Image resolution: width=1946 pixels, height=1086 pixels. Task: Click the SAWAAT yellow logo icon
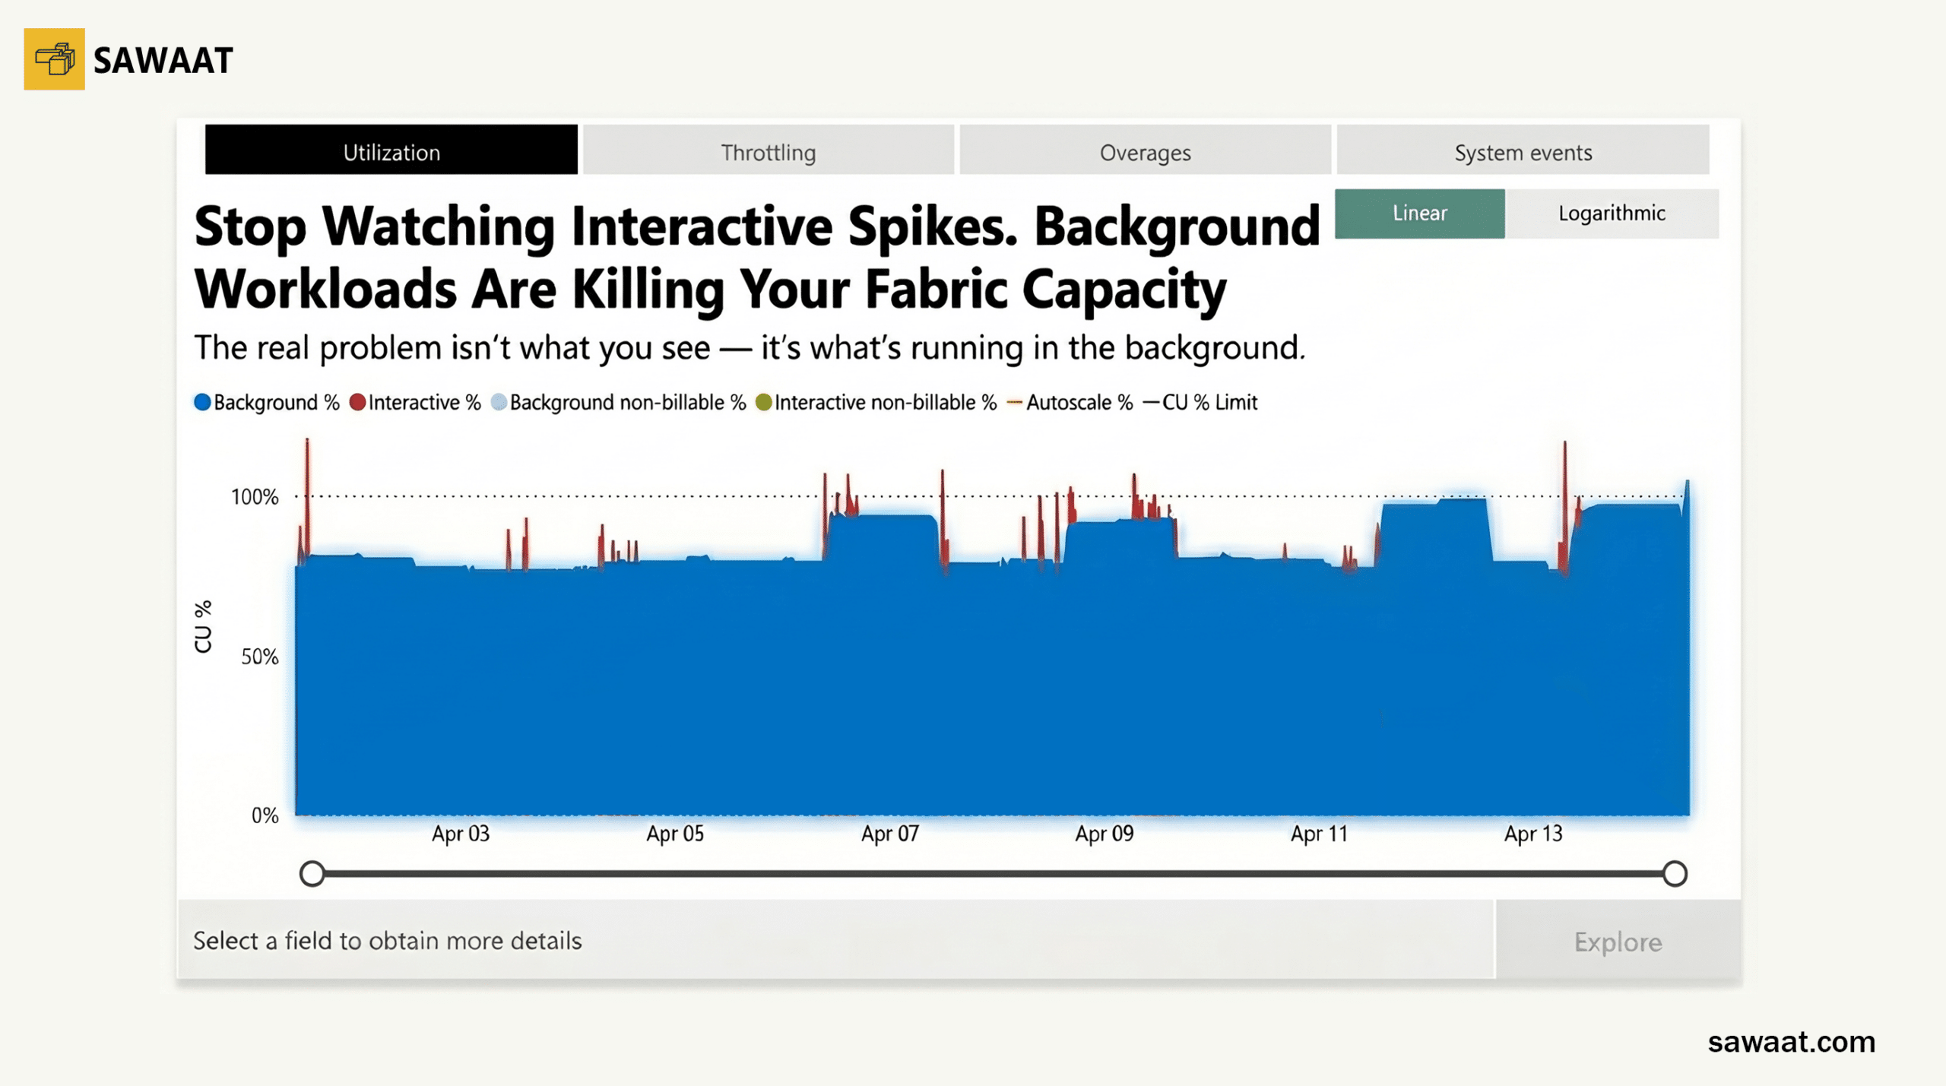(54, 59)
